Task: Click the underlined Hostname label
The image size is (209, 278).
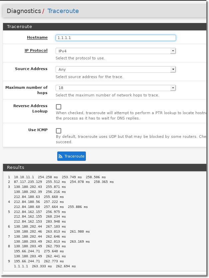Action: tap(37, 37)
